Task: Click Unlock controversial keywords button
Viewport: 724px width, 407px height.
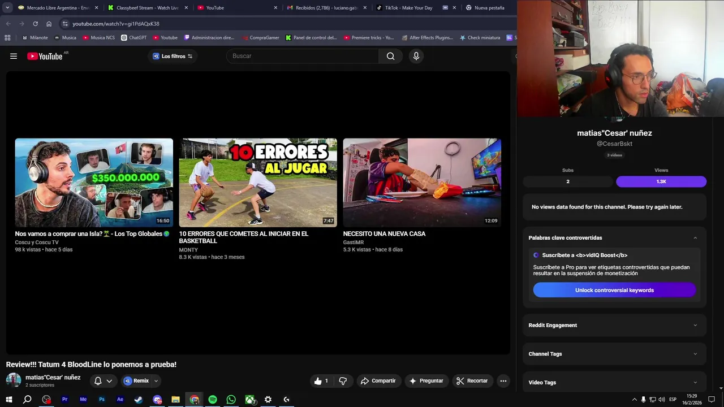Action: [614, 290]
